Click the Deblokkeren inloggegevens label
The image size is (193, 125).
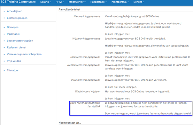[x=84, y=65]
